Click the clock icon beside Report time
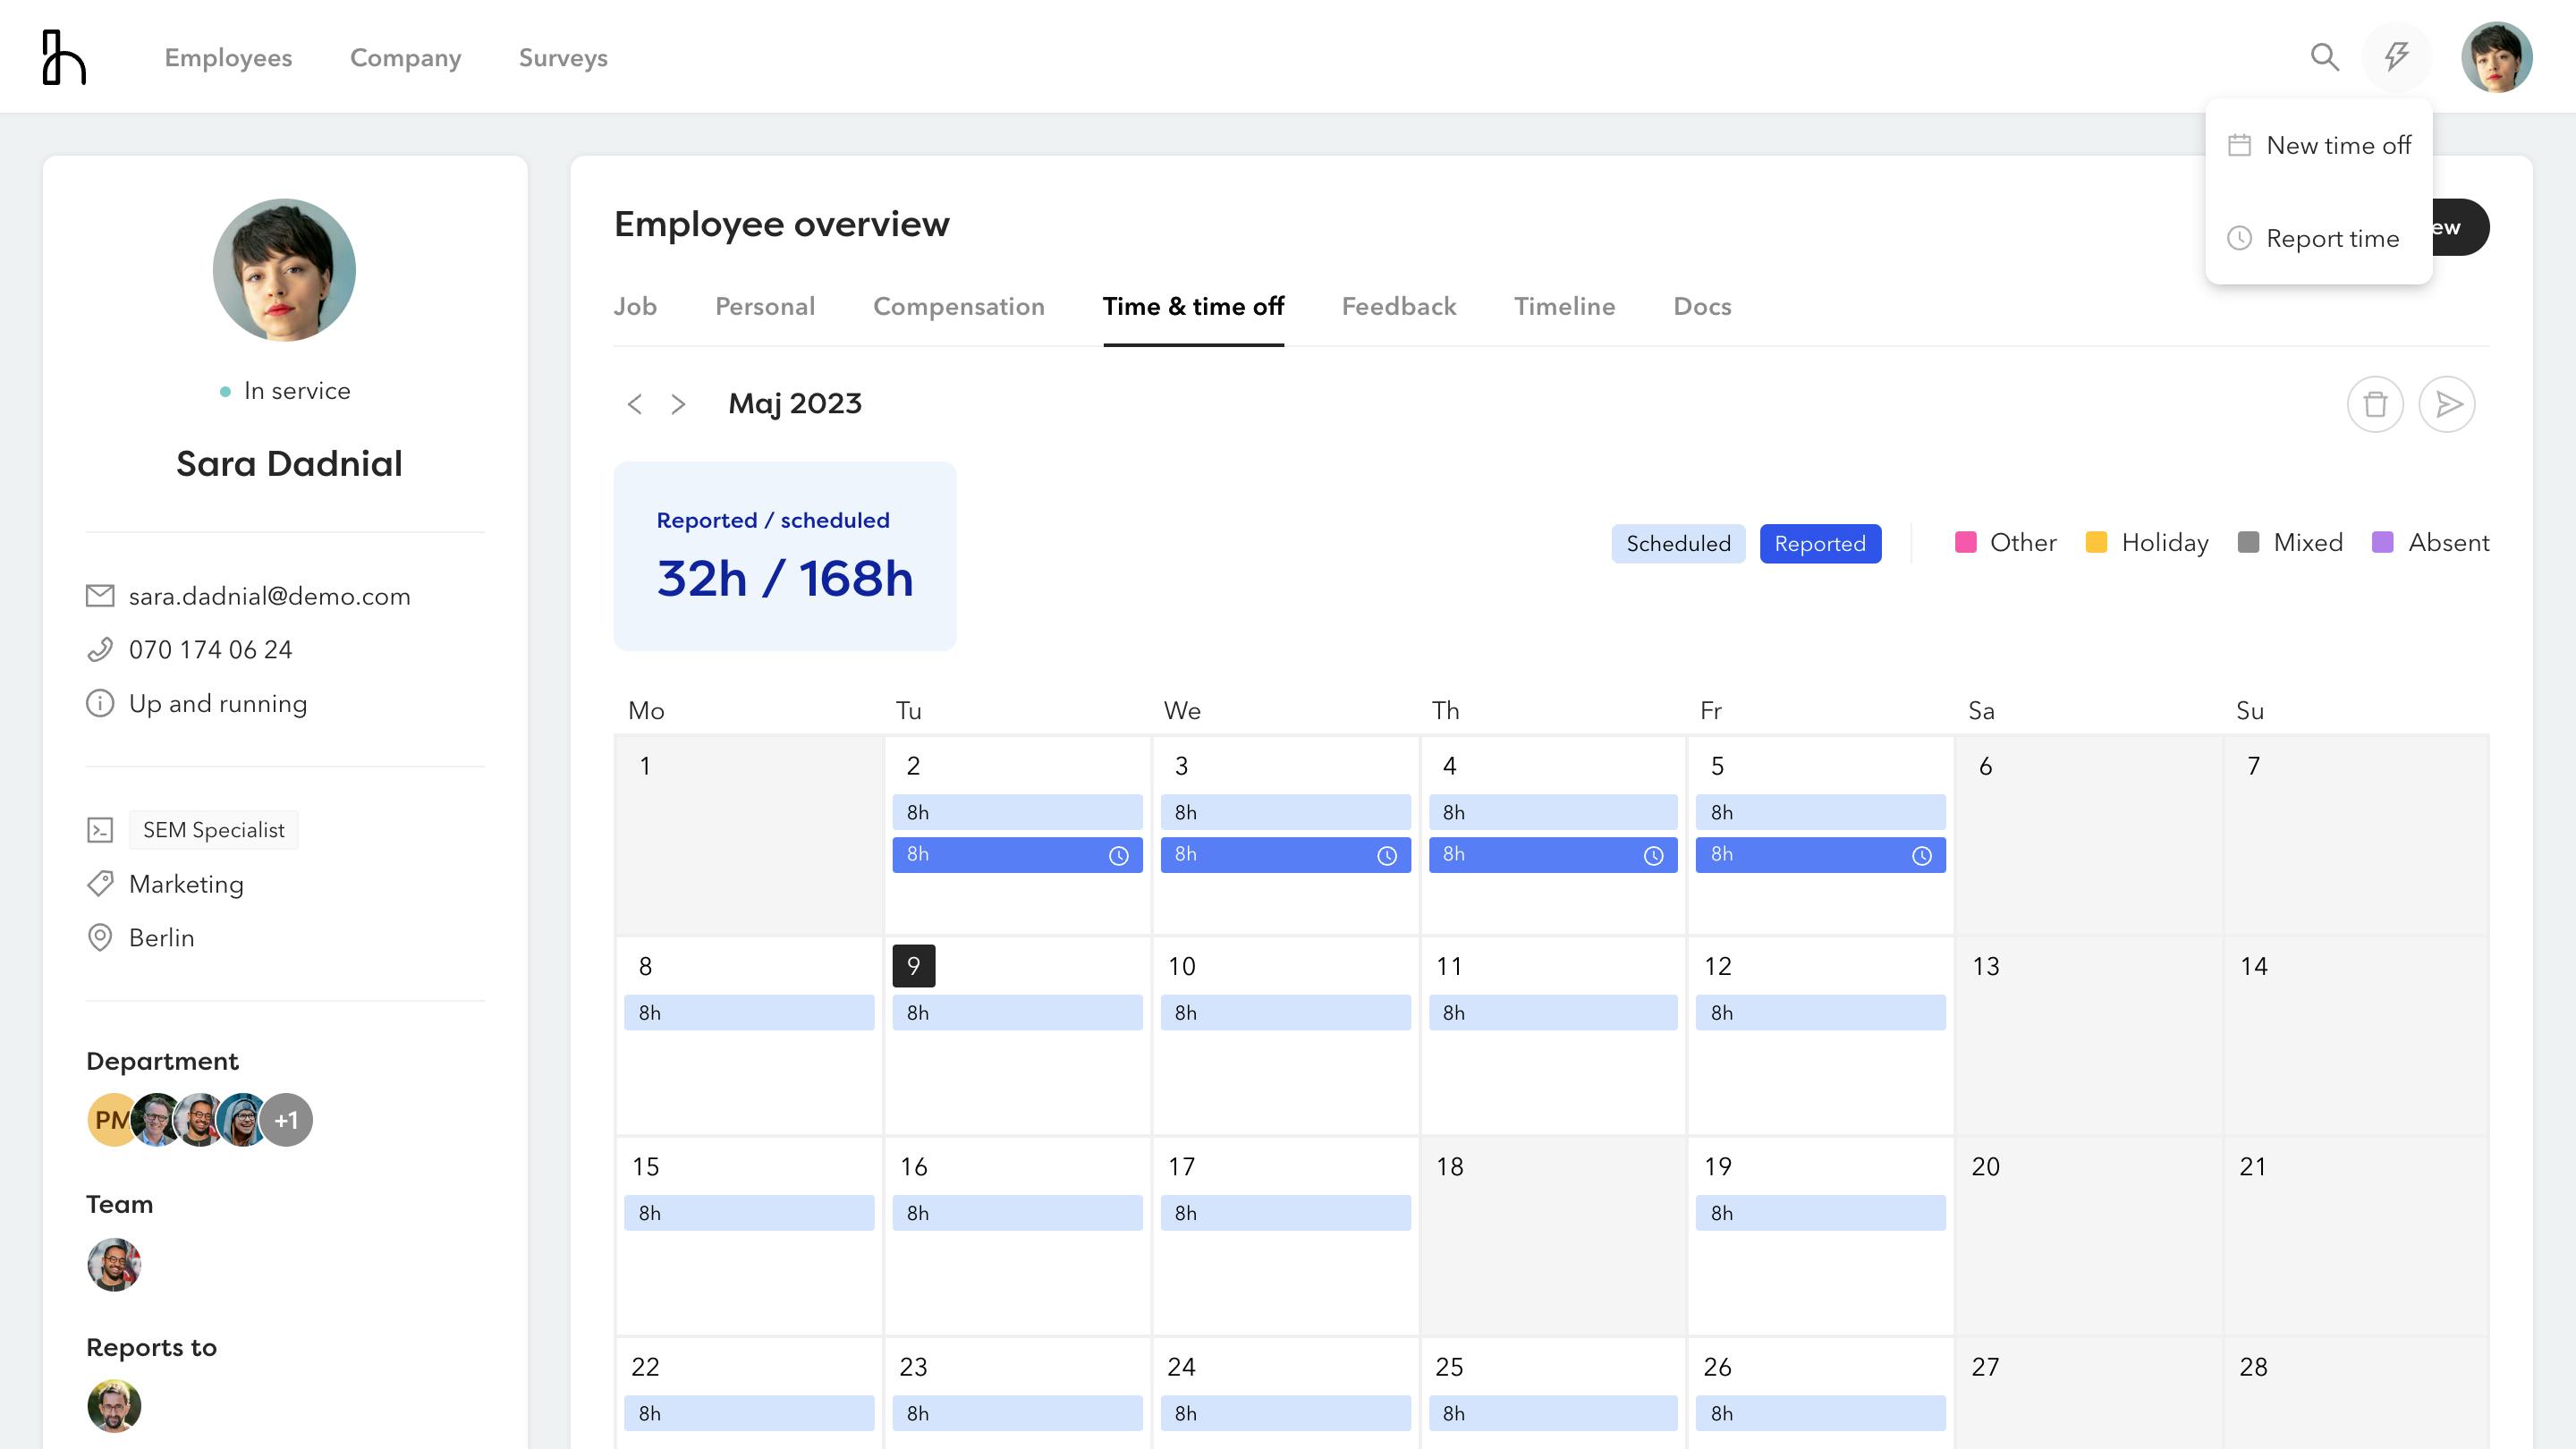The width and height of the screenshot is (2576, 1449). point(2239,239)
